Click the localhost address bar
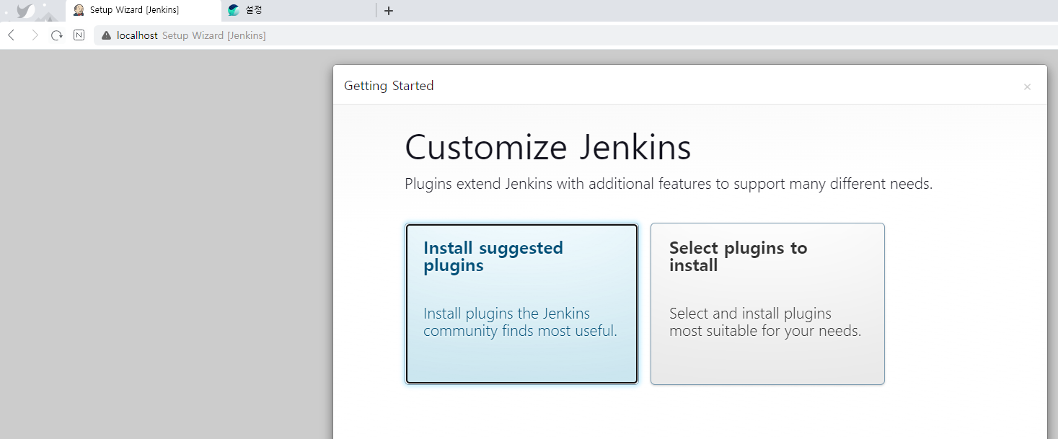Viewport: 1058px width, 439px height. 576,35
